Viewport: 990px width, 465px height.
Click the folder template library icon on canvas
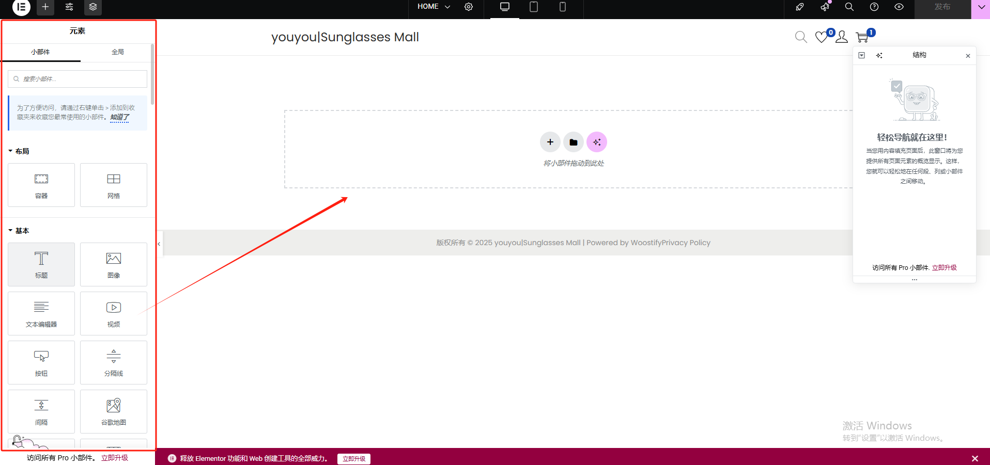574,142
